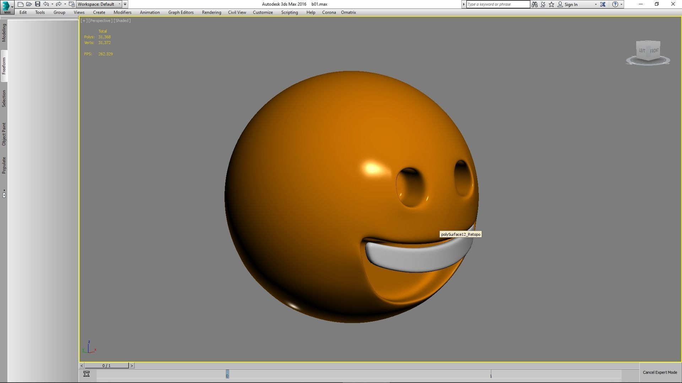
Task: Select the Freeform ribbon tab
Action: [4, 66]
